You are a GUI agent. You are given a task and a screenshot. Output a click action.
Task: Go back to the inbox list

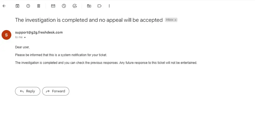pyautogui.click(x=4, y=6)
